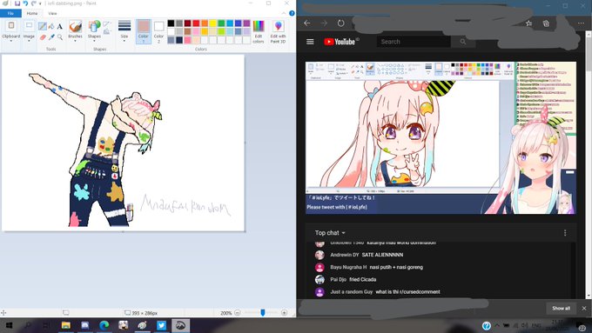Image resolution: width=592 pixels, height=333 pixels.
Task: Pick the black color swatch
Action: coord(171,23)
